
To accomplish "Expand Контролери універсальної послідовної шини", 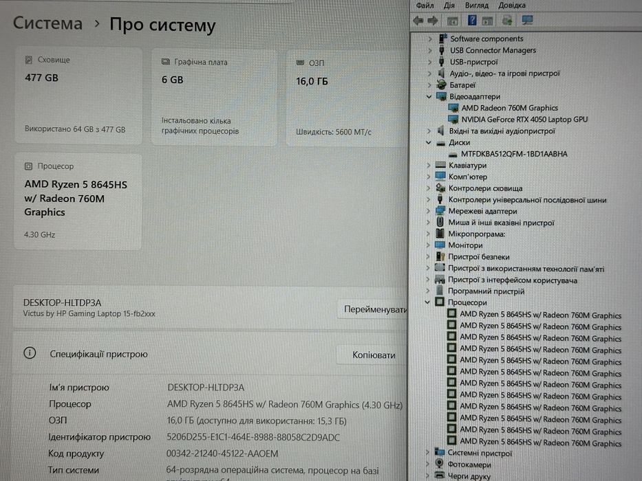I will (x=428, y=199).
